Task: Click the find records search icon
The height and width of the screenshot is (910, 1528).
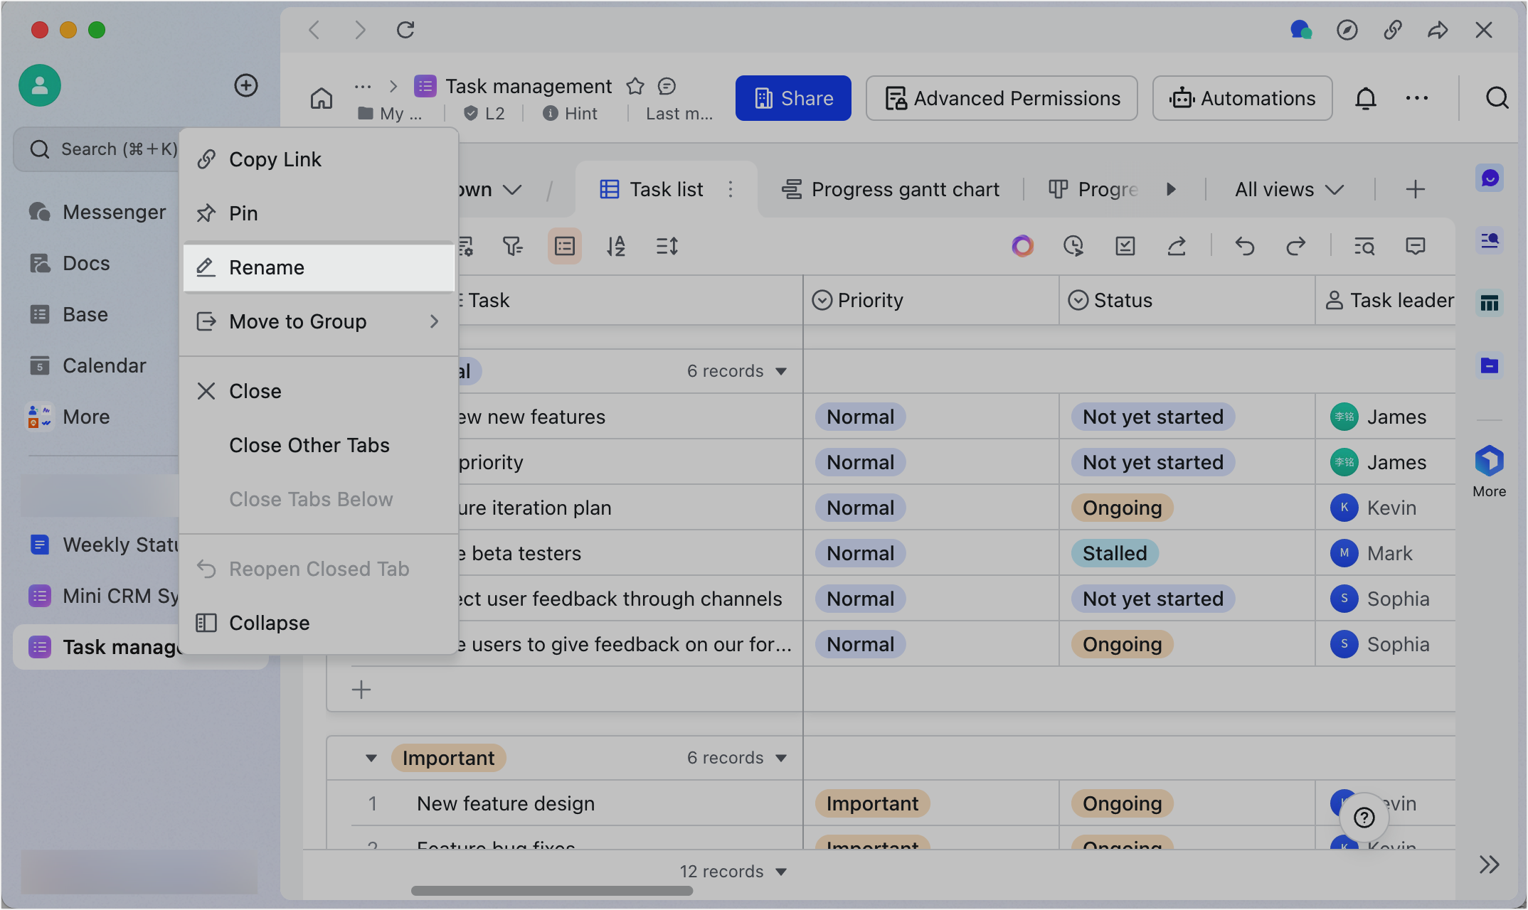Action: click(1364, 247)
